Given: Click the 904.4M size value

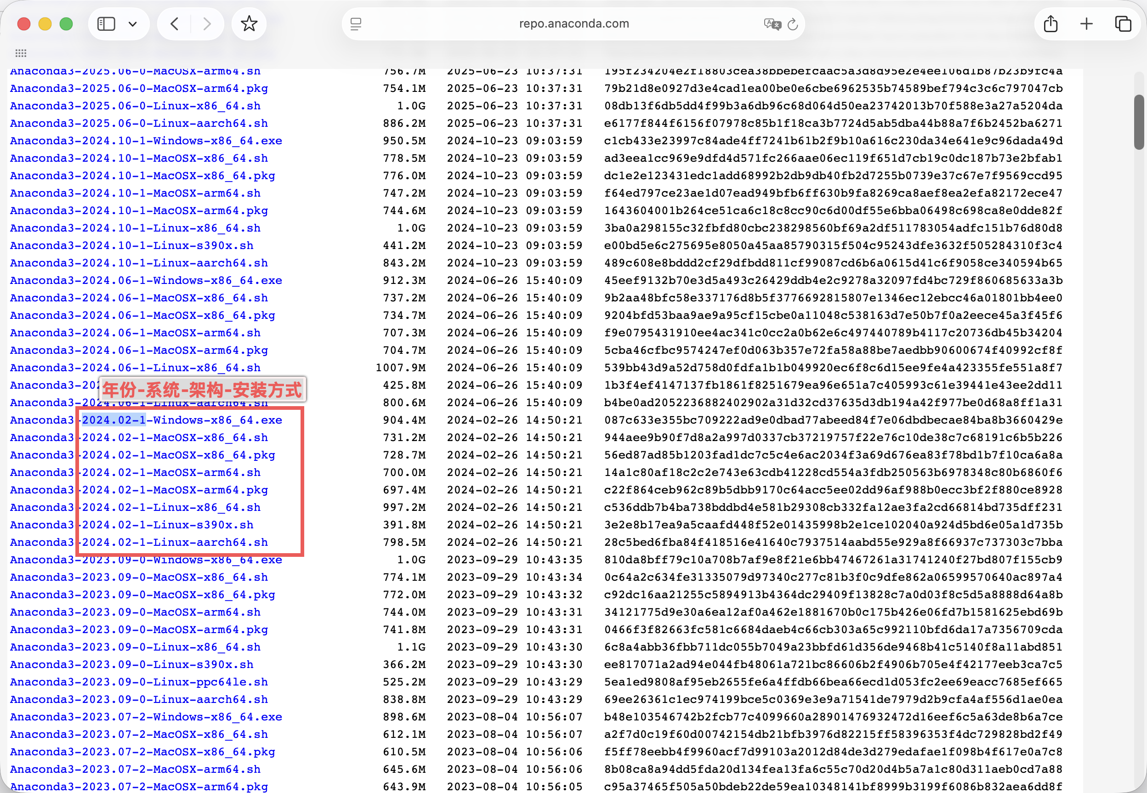Looking at the screenshot, I should point(404,420).
